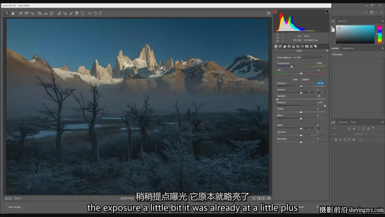This screenshot has height=217, width=385.
Task: Copy current settings to before icon
Action: [264, 198]
